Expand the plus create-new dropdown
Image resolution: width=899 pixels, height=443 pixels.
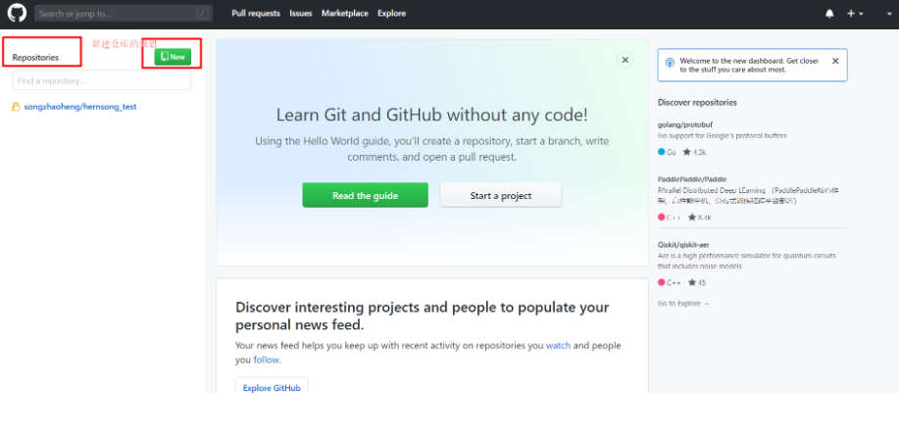pos(855,14)
